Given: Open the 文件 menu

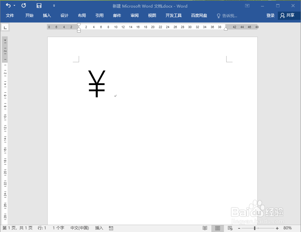Looking at the screenshot, I should [10, 15].
